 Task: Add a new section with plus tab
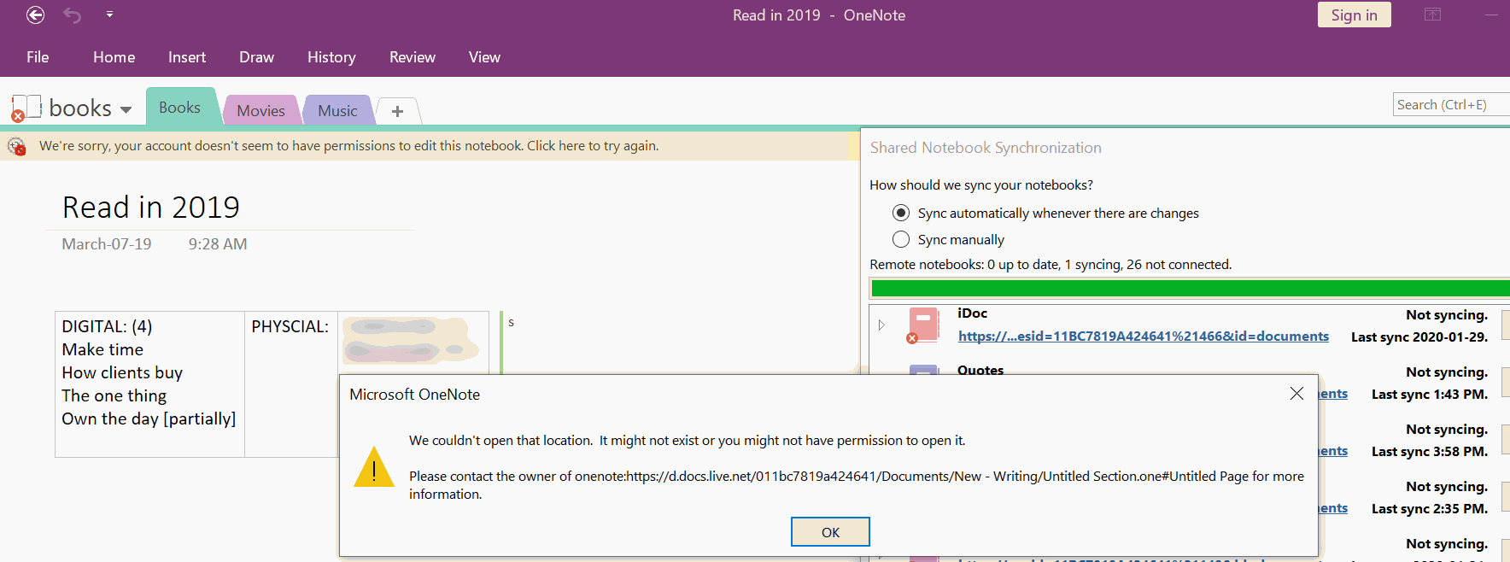(397, 111)
